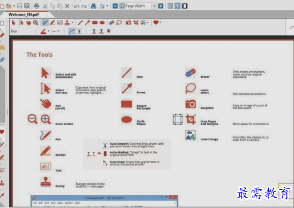Click the Pen tool name label
294x208 pixels.
[58, 139]
